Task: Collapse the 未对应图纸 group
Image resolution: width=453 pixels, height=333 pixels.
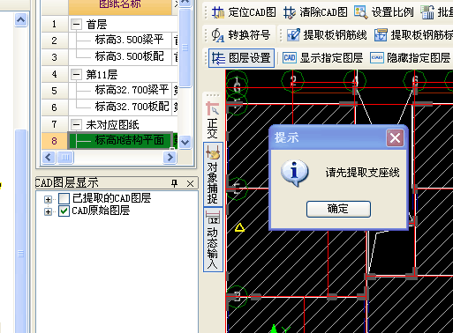Action: (76, 125)
